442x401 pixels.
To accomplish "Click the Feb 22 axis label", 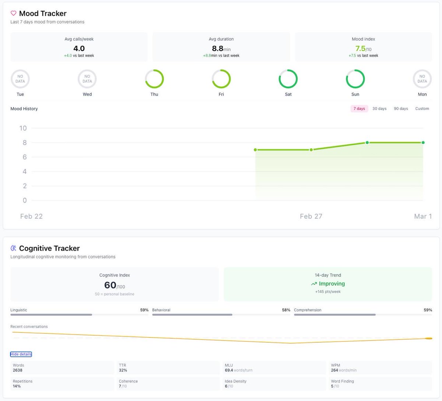I will 31,216.
